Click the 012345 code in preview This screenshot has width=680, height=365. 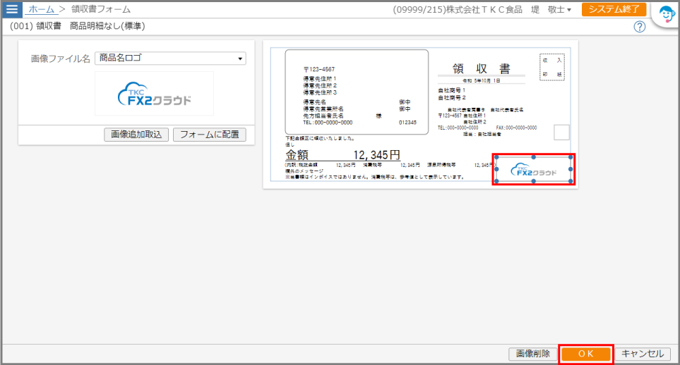pos(407,123)
